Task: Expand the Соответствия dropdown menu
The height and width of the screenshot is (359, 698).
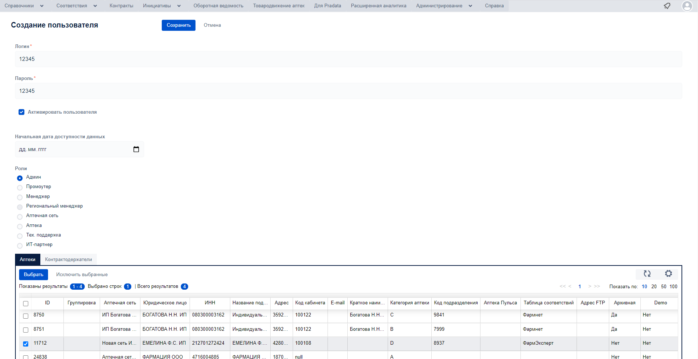Action: (x=77, y=6)
